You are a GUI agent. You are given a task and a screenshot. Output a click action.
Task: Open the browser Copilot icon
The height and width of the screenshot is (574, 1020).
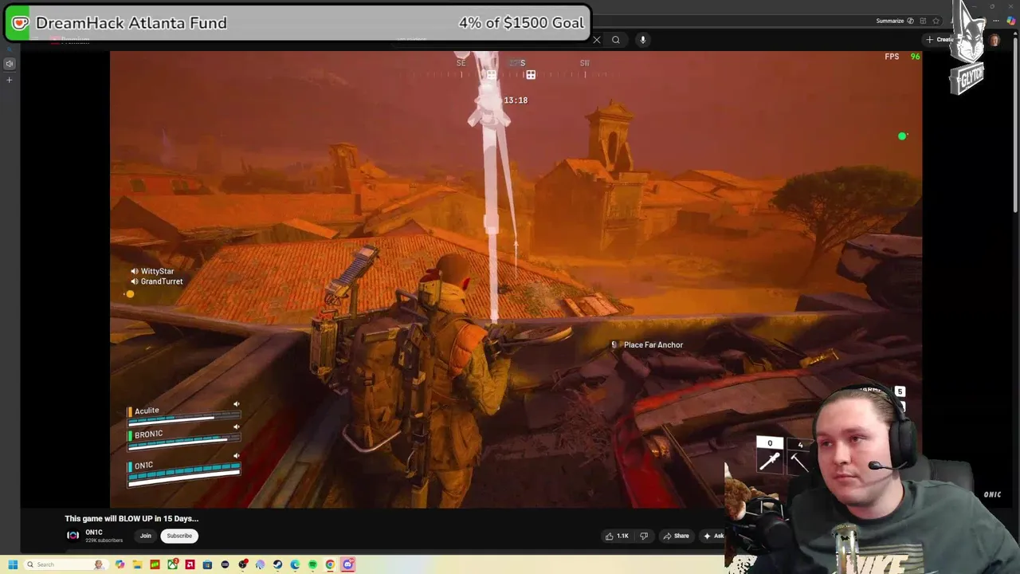1012,21
